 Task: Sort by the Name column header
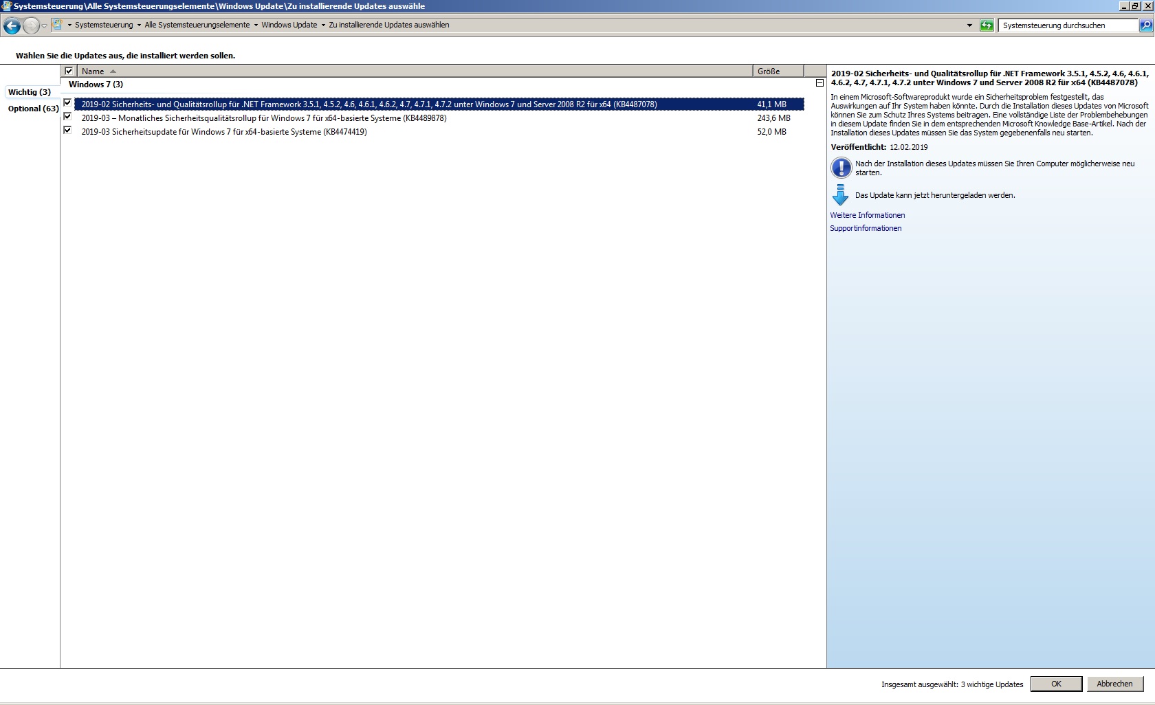(415, 71)
